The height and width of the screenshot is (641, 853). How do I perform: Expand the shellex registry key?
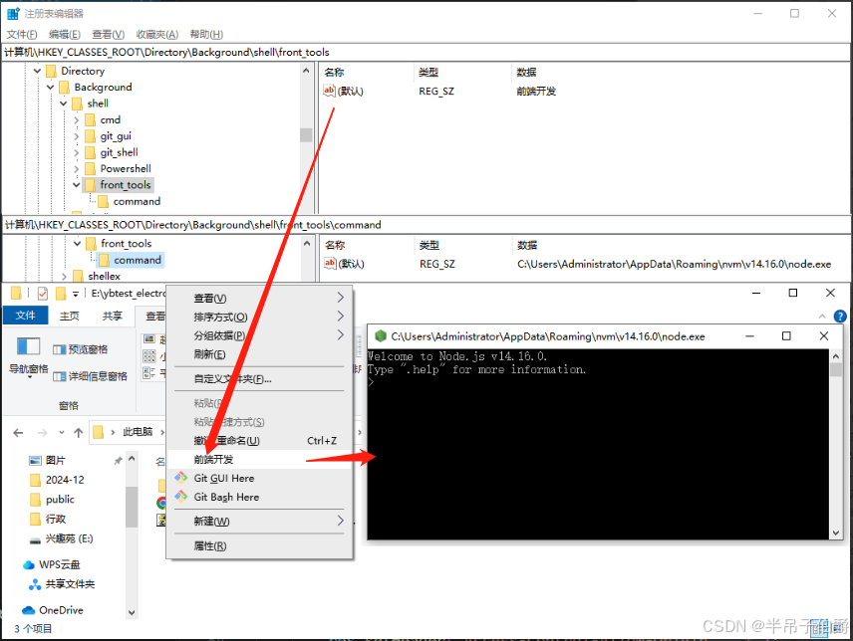(64, 276)
